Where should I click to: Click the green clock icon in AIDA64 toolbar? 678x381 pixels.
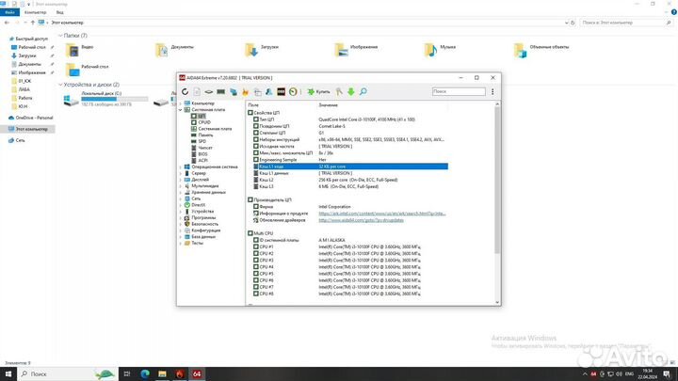click(x=293, y=91)
